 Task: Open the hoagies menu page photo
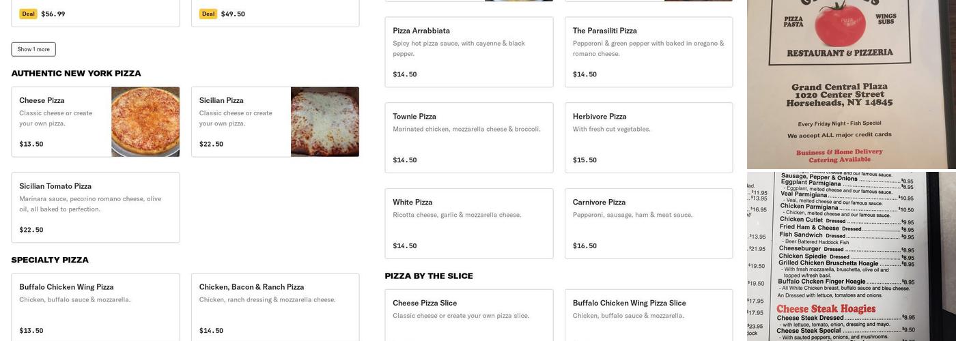point(851,256)
